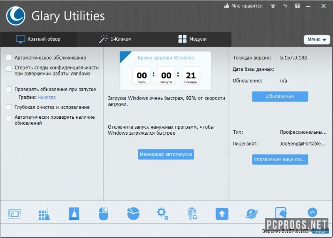
Task: Click the Профессиональны... type value
Action: (303, 132)
